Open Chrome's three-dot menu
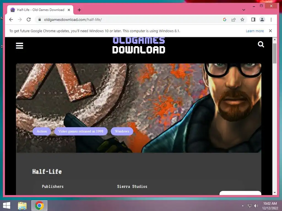282x211 pixels. [x=271, y=20]
